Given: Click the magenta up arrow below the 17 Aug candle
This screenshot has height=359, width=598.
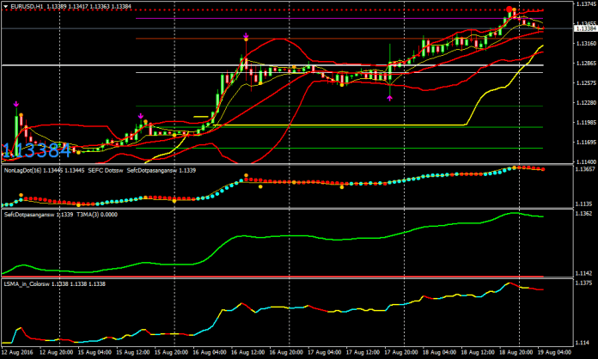Looking at the screenshot, I should (390, 98).
